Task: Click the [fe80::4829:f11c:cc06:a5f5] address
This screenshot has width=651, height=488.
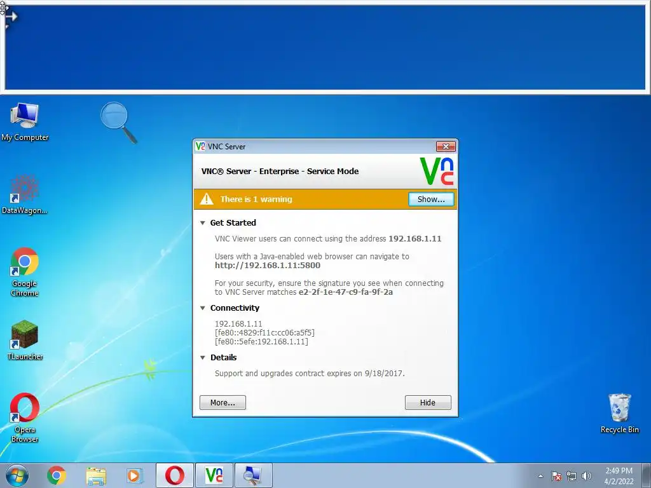Action: 264,333
